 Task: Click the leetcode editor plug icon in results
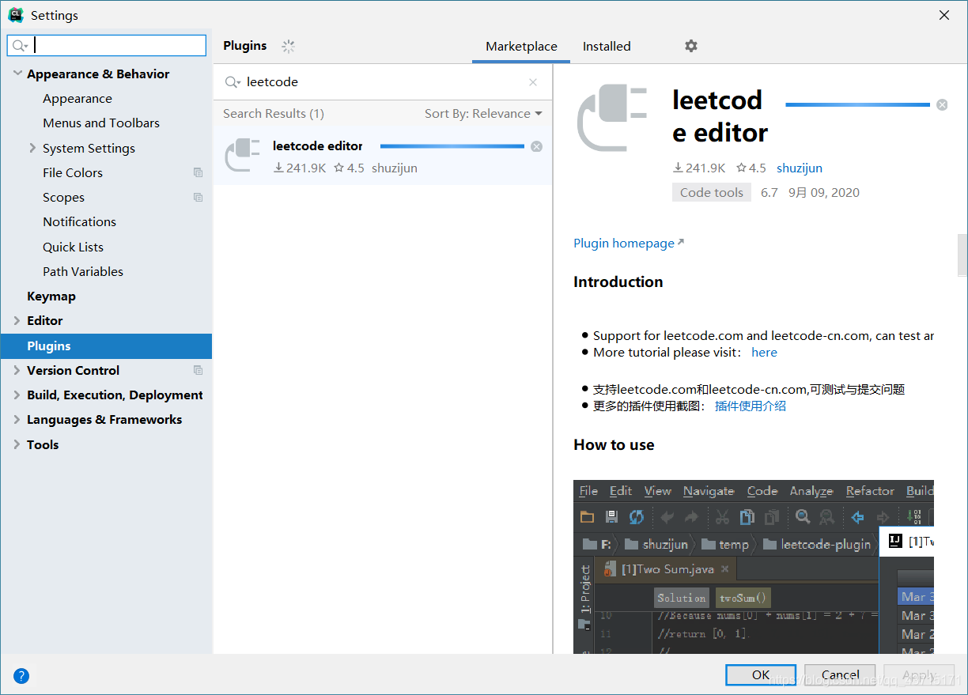coord(243,155)
